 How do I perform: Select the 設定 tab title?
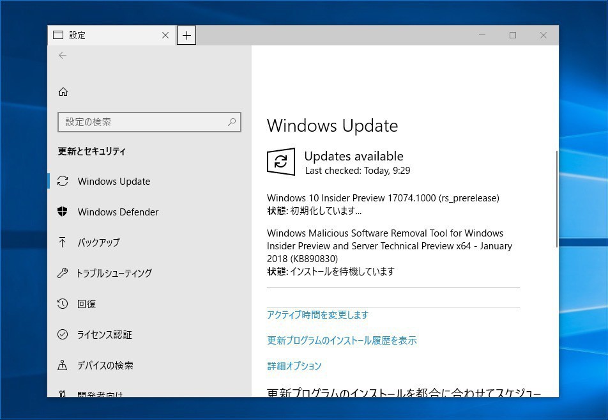(x=77, y=35)
